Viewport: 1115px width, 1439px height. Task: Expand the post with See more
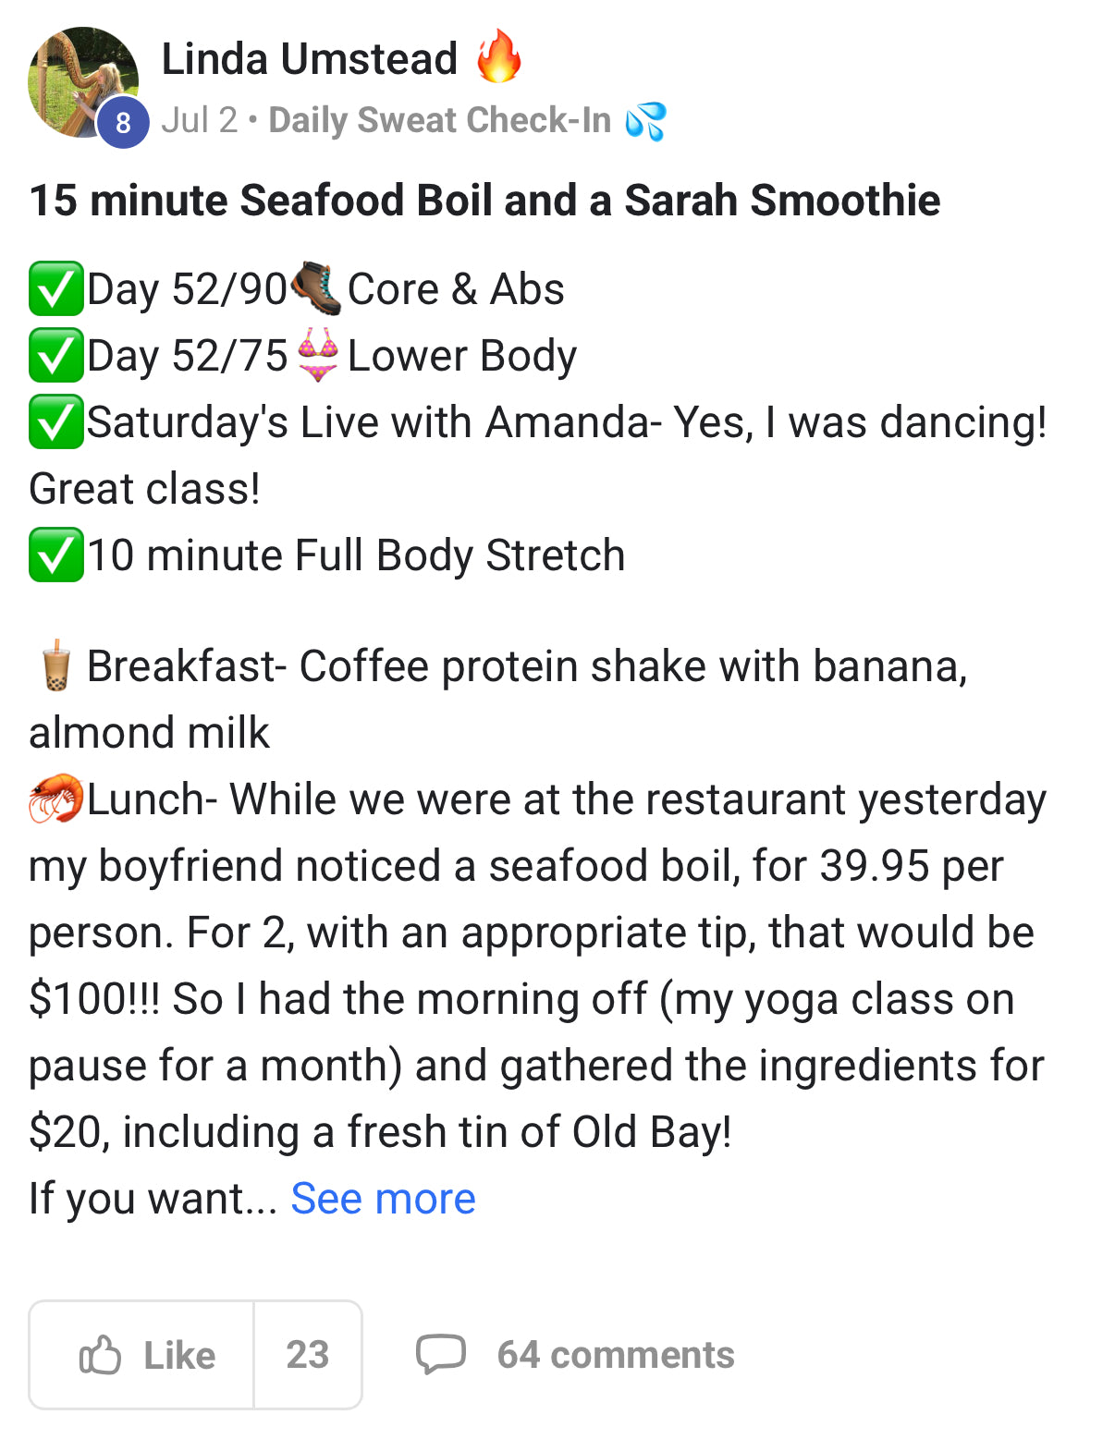383,1199
